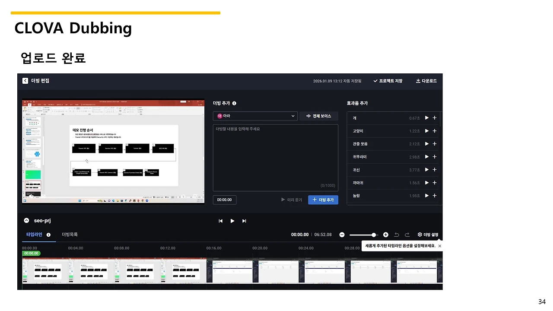
Task: Skip to the start of the video
Action: click(221, 221)
